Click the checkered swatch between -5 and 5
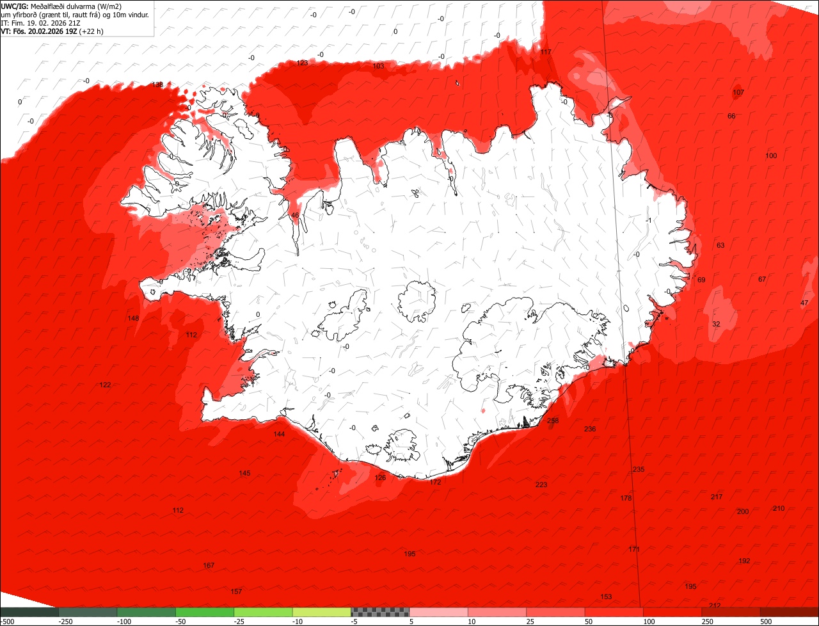The image size is (819, 626). click(x=380, y=612)
